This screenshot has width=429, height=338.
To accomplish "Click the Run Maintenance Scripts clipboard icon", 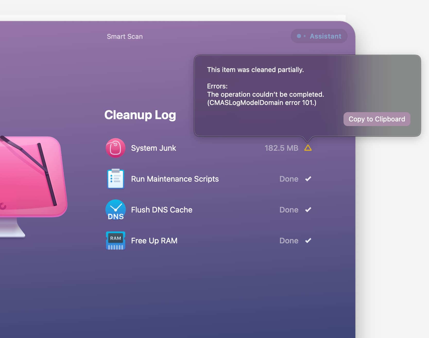I will coord(115,179).
